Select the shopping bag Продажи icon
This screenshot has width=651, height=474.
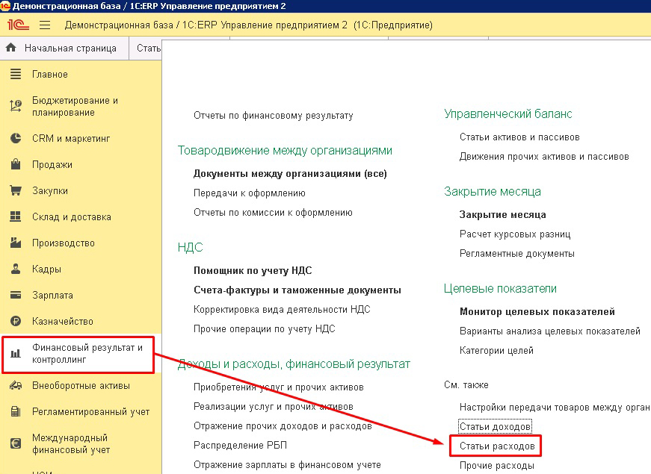[x=15, y=165]
